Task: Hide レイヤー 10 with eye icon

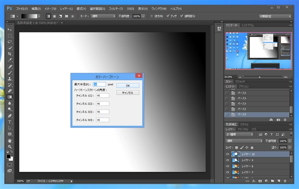Action: [x=227, y=154]
